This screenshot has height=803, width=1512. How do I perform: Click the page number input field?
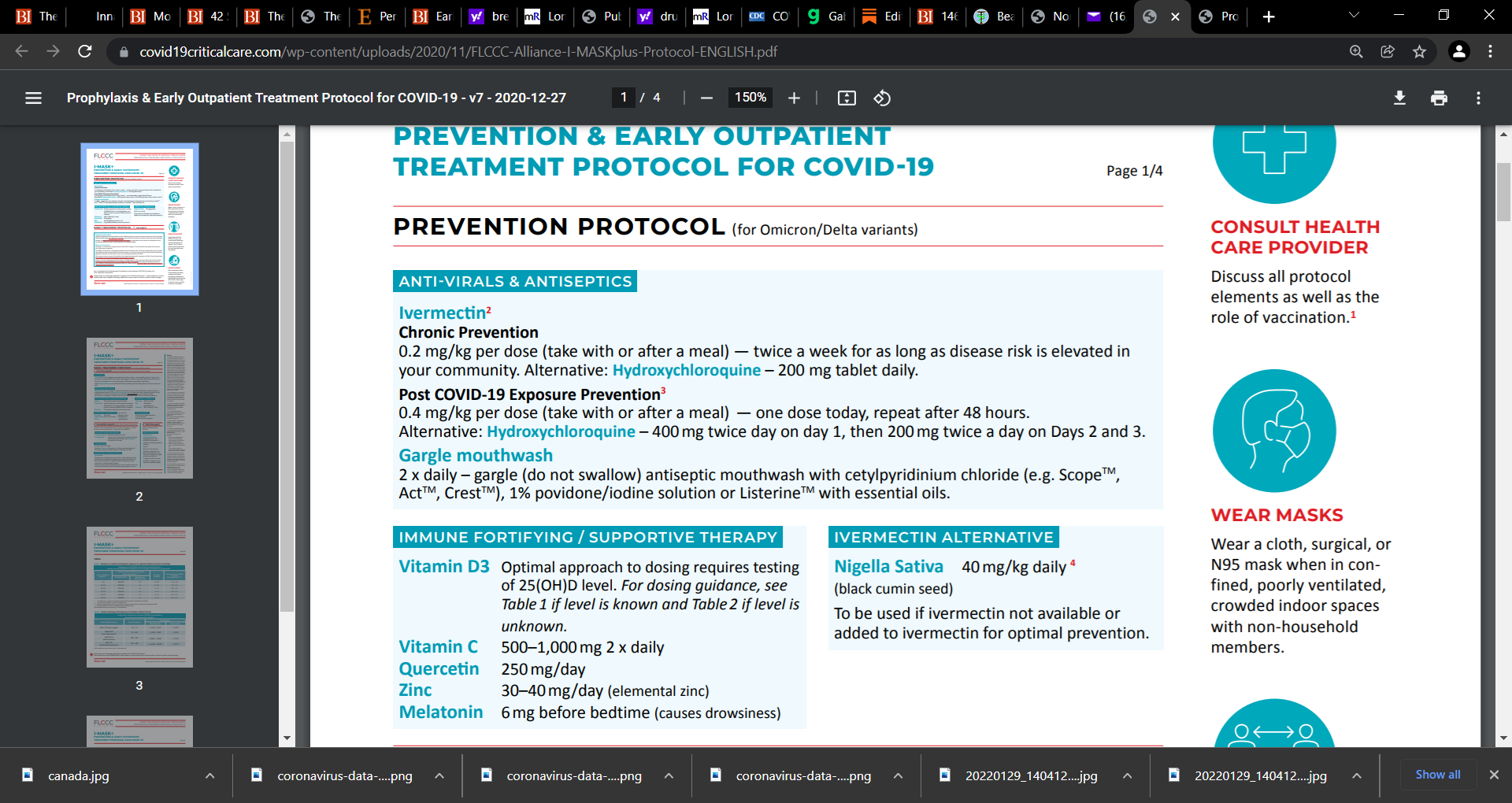point(623,98)
